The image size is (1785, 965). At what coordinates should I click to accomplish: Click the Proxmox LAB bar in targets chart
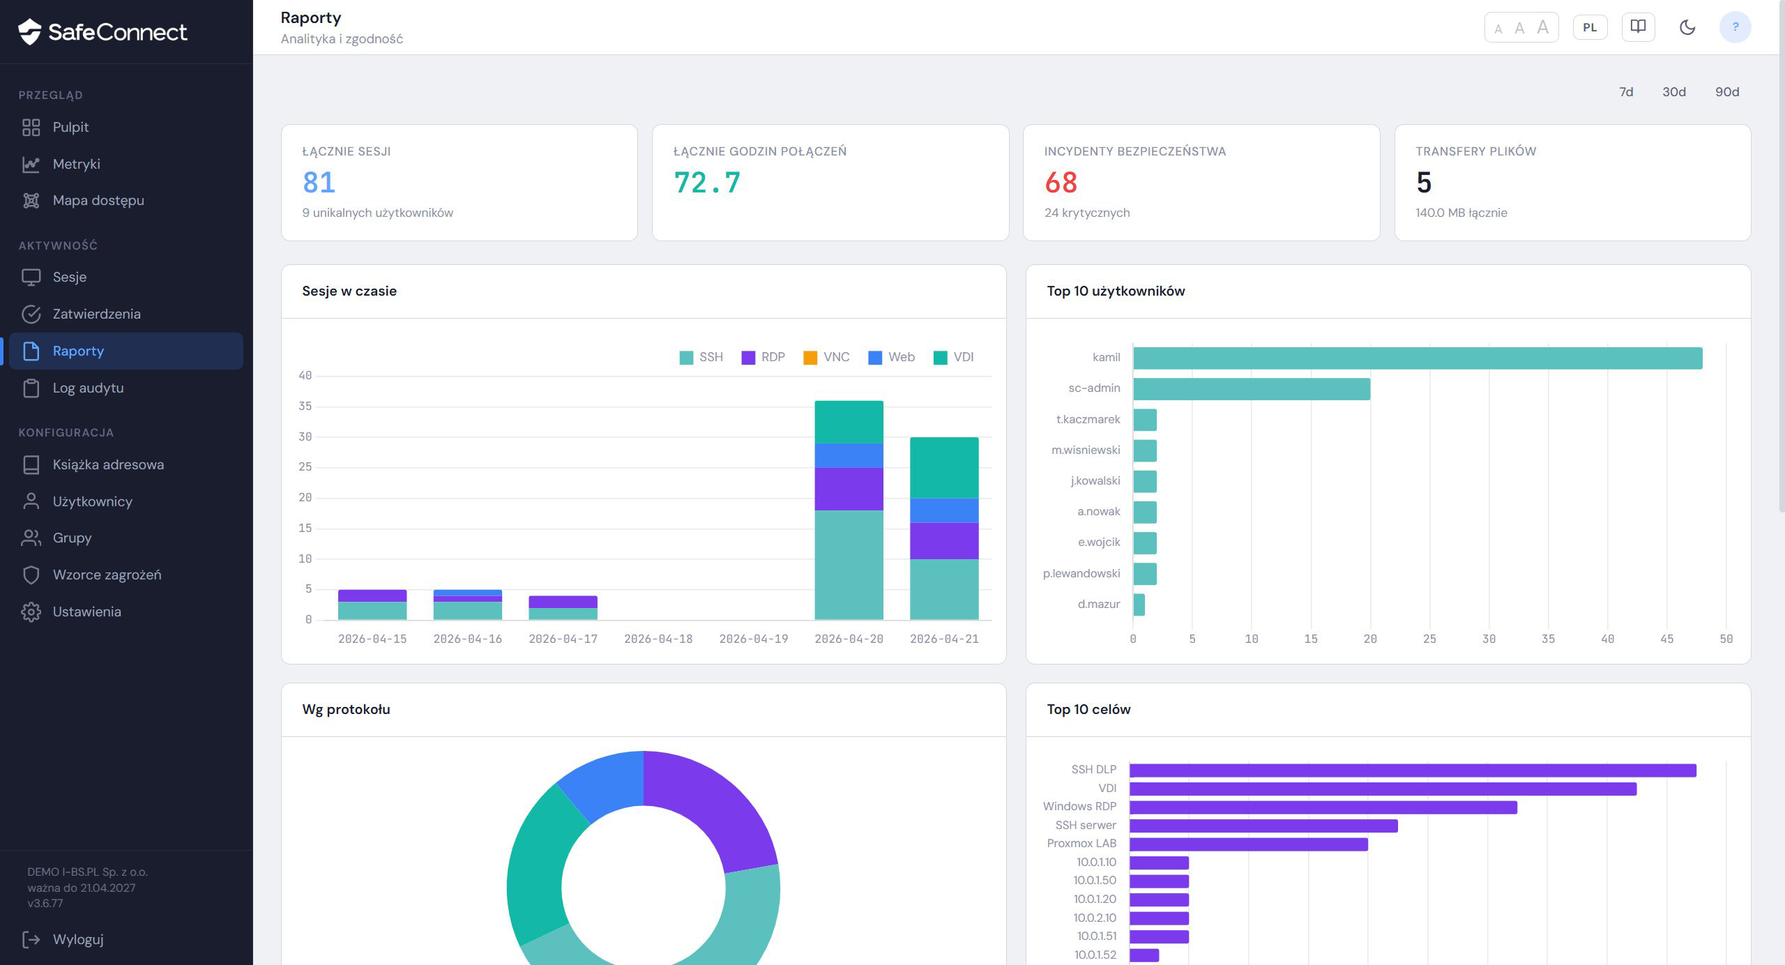coord(1249,844)
